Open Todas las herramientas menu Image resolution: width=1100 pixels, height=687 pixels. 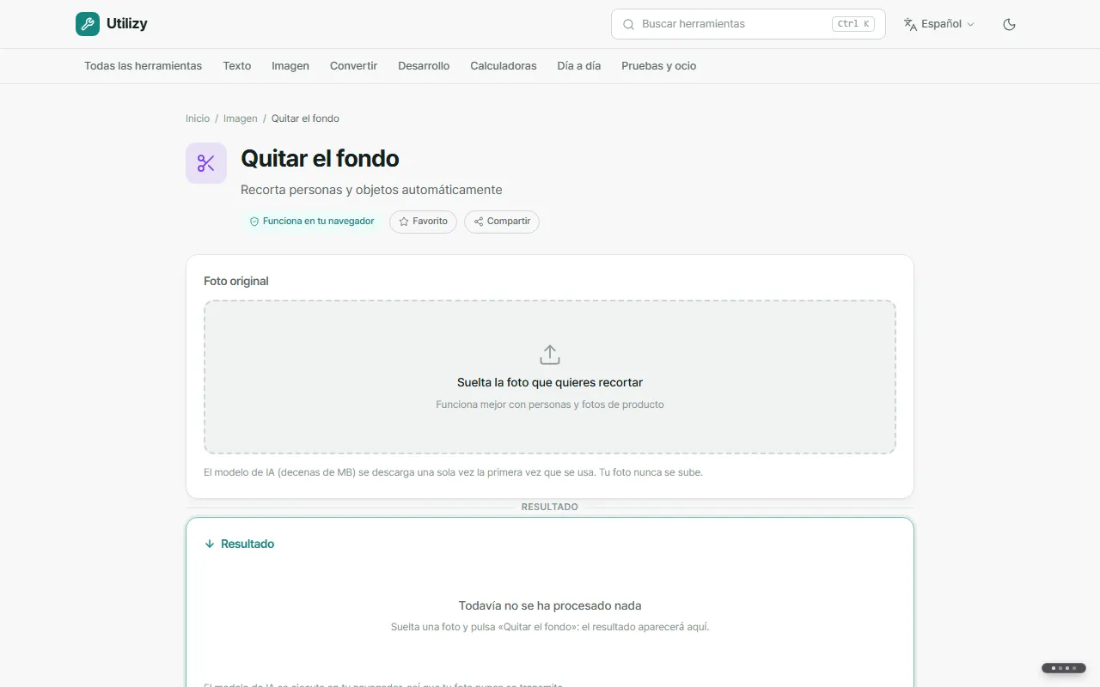coord(144,66)
